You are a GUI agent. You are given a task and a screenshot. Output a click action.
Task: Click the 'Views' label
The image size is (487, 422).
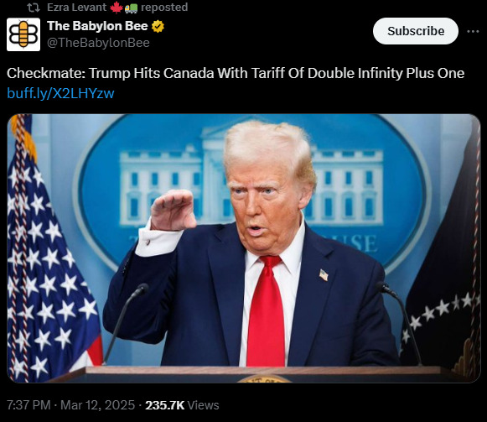[204, 405]
